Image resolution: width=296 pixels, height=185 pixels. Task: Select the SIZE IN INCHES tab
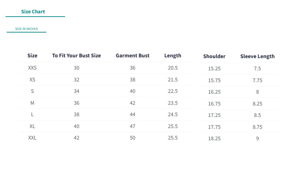tap(26, 29)
